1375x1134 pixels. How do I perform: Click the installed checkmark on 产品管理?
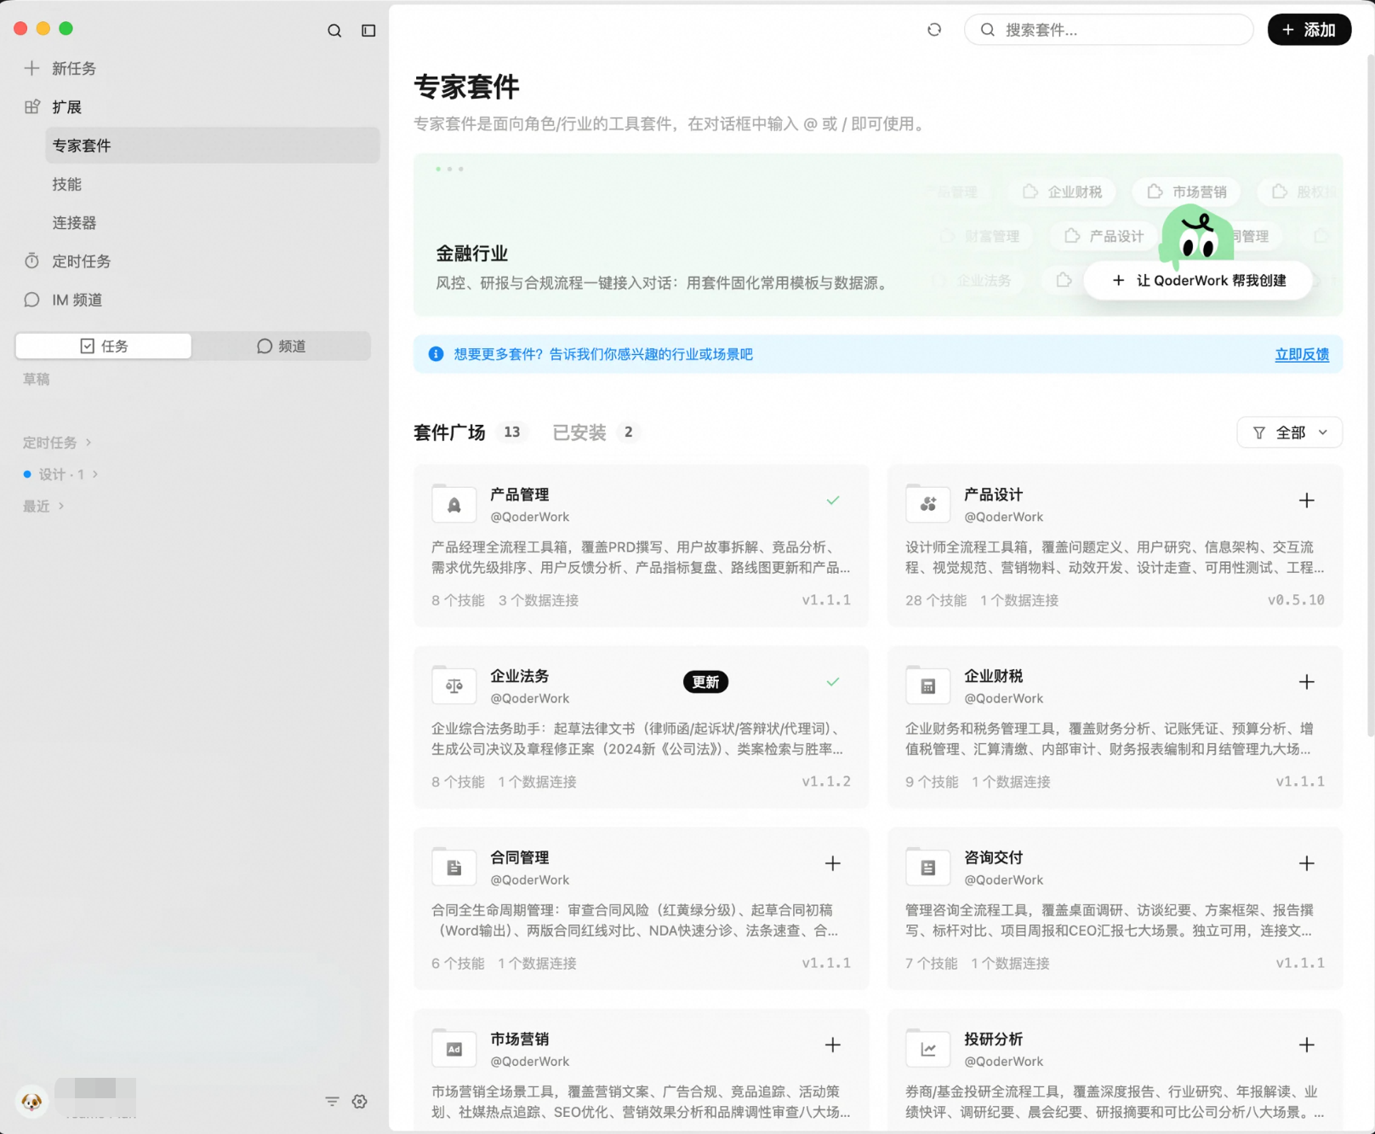pyautogui.click(x=833, y=501)
